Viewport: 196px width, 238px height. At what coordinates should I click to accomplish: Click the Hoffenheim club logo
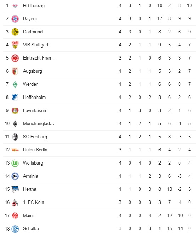pos(15,98)
